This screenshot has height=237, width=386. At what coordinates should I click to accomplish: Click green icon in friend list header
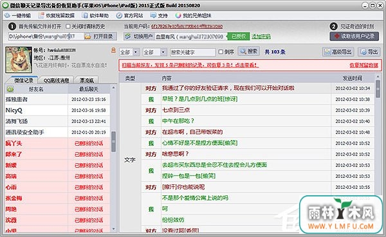click(10, 89)
